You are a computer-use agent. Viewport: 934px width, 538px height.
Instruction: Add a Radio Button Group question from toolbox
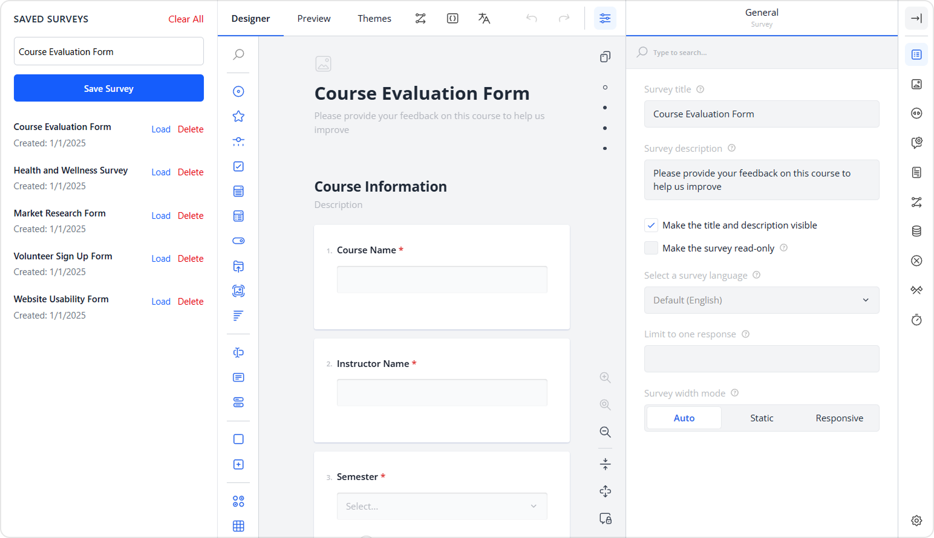click(x=238, y=91)
